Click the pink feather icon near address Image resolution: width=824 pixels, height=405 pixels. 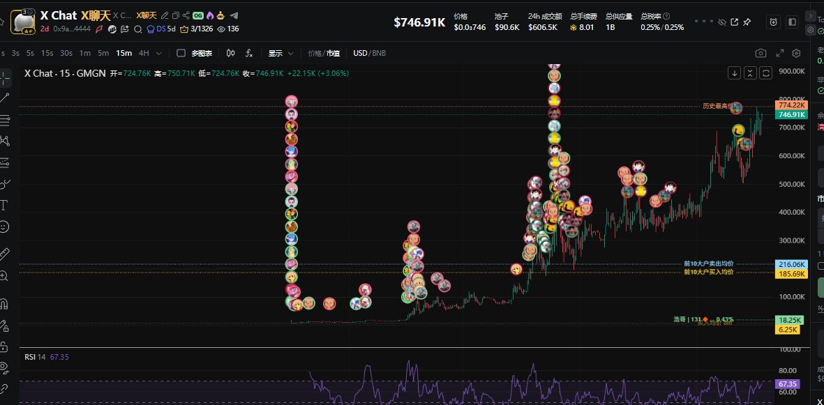coord(99,29)
